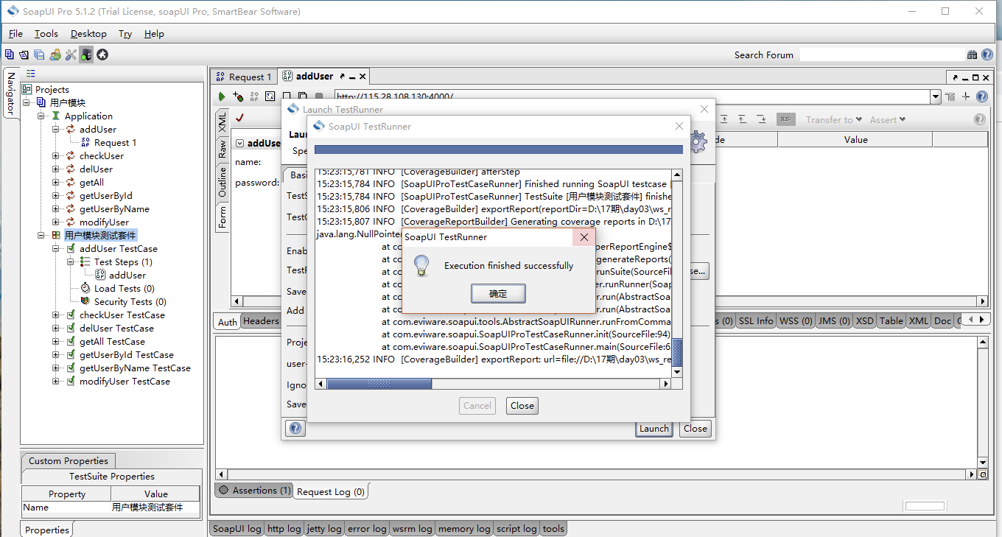Click the import project icon in main toolbar
This screenshot has width=1002, height=537.
pyautogui.click(x=24, y=55)
